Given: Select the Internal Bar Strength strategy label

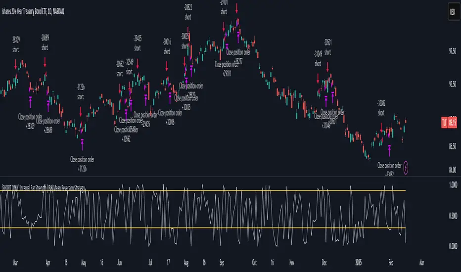Looking at the screenshot, I should tap(44, 187).
